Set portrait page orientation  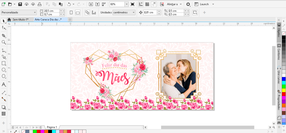tap(71, 12)
